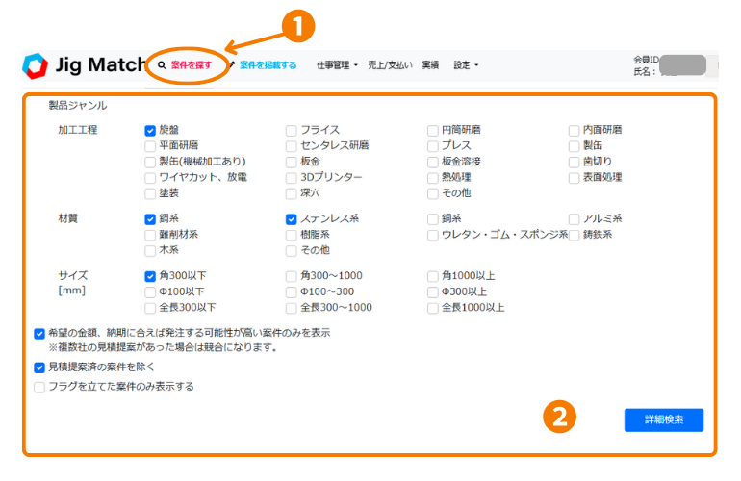The width and height of the screenshot is (741, 481).
Task: Check the Φ100以下 checkbox
Action: [x=150, y=292]
